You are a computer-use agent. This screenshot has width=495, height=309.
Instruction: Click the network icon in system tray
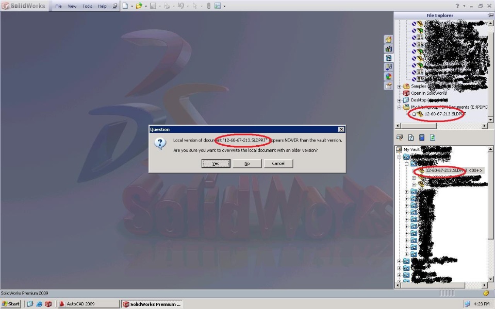(x=467, y=304)
